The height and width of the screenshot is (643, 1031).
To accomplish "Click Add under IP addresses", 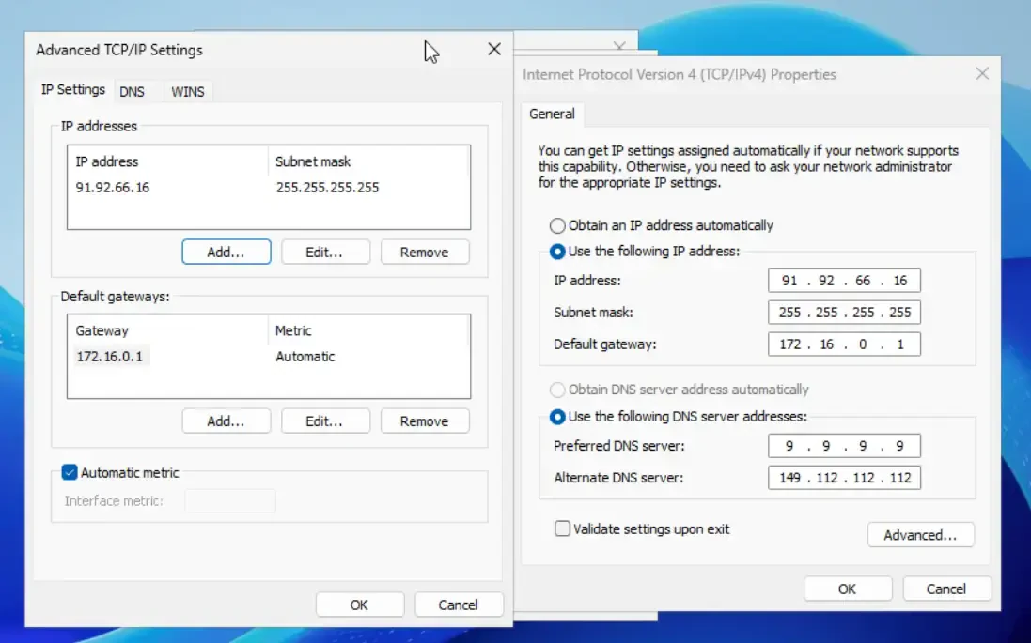I will [x=226, y=252].
